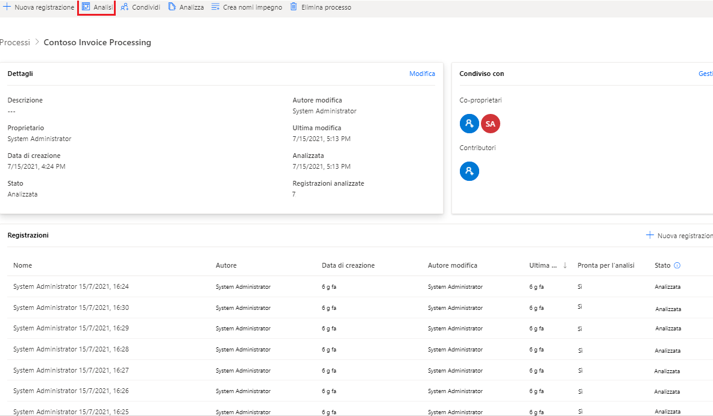Go back to Processi breadcrumb

coord(15,42)
